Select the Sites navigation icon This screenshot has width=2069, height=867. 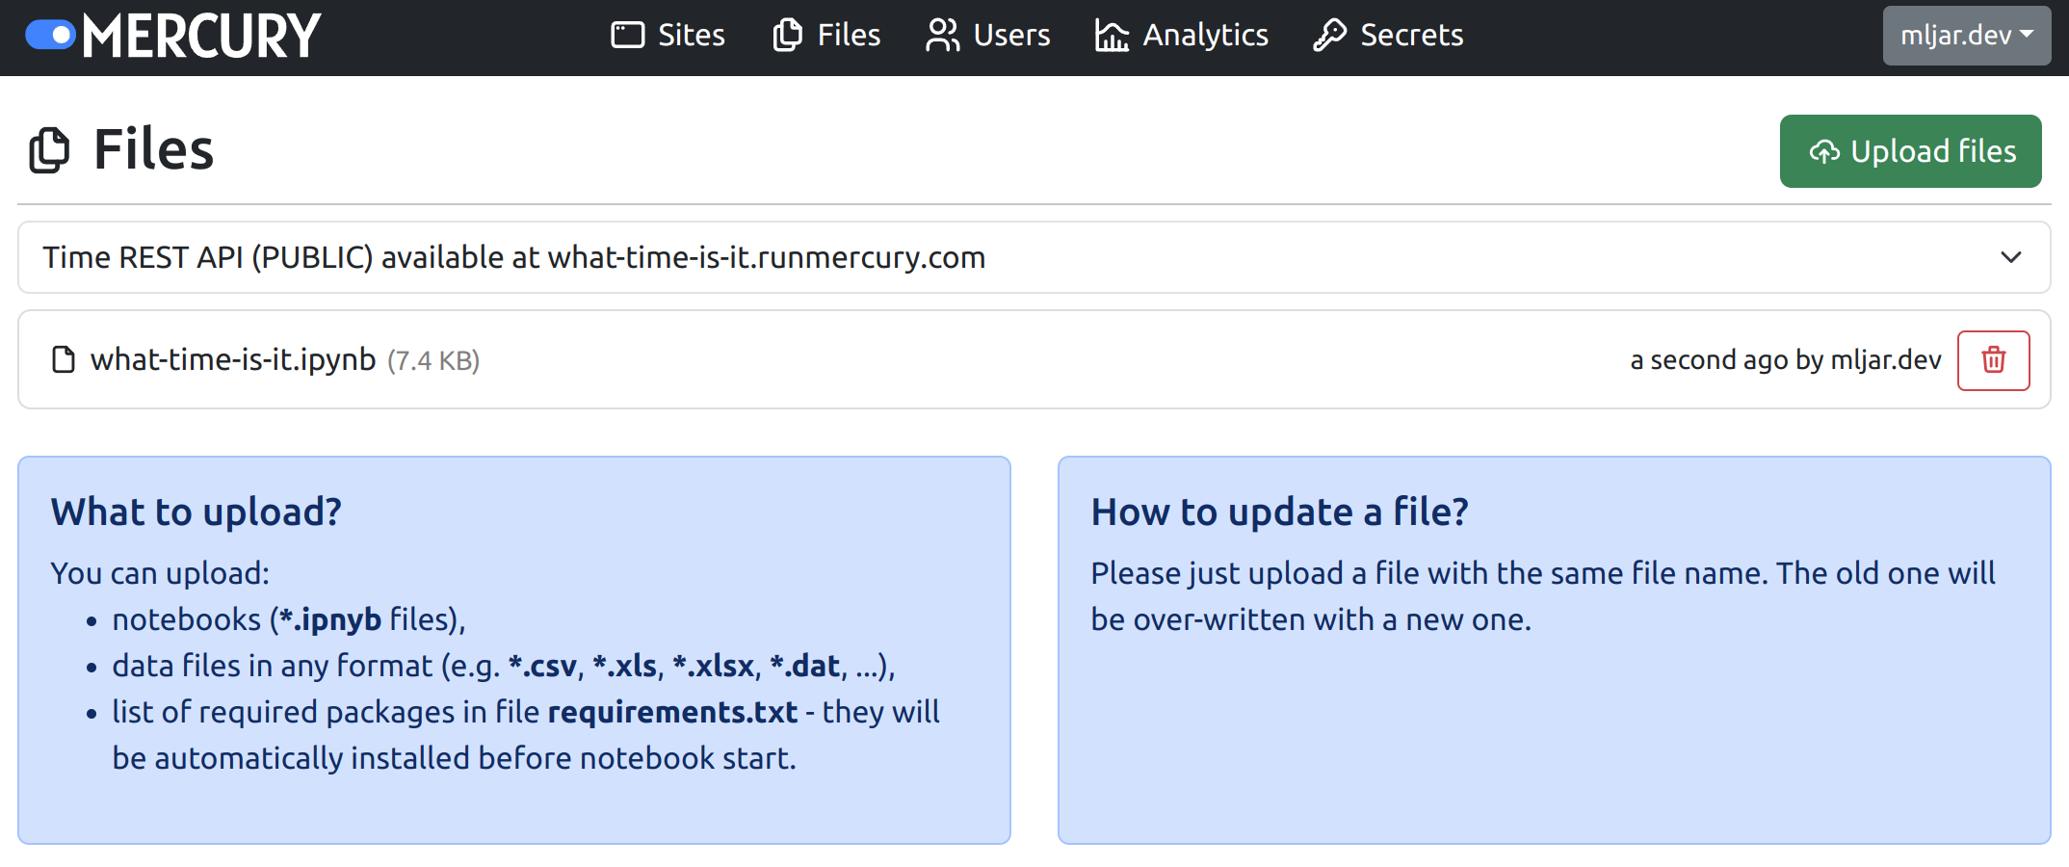point(626,35)
